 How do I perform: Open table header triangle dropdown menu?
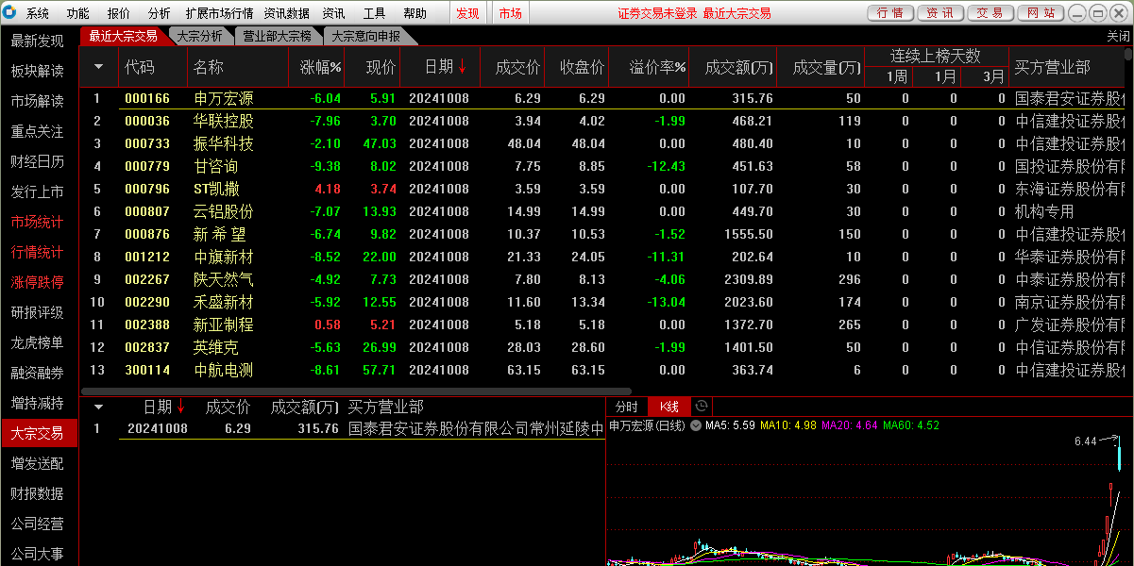click(x=99, y=67)
